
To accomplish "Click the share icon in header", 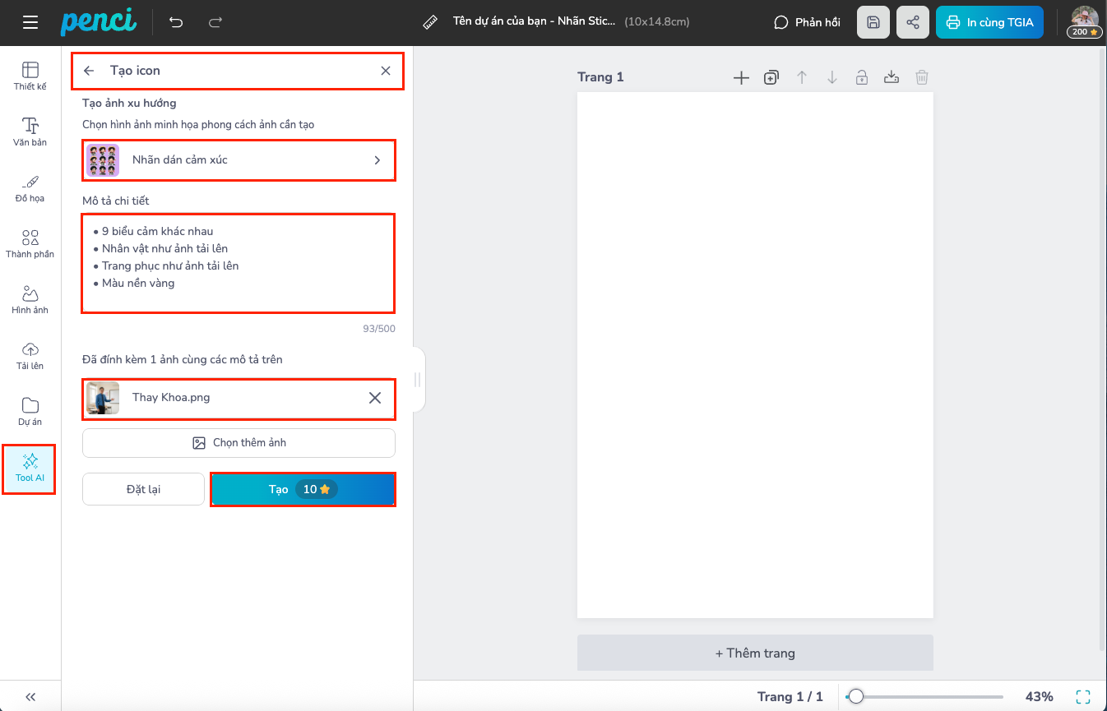I will 912,22.
